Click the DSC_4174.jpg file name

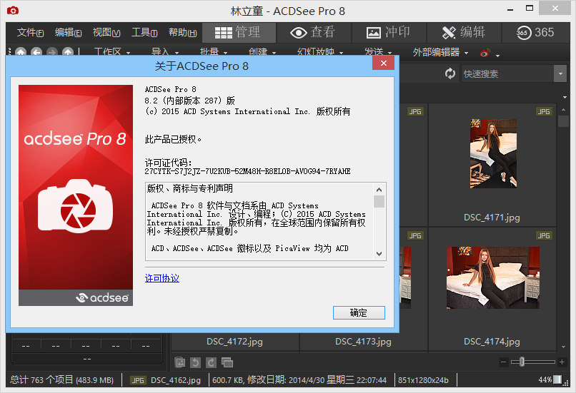pos(492,342)
